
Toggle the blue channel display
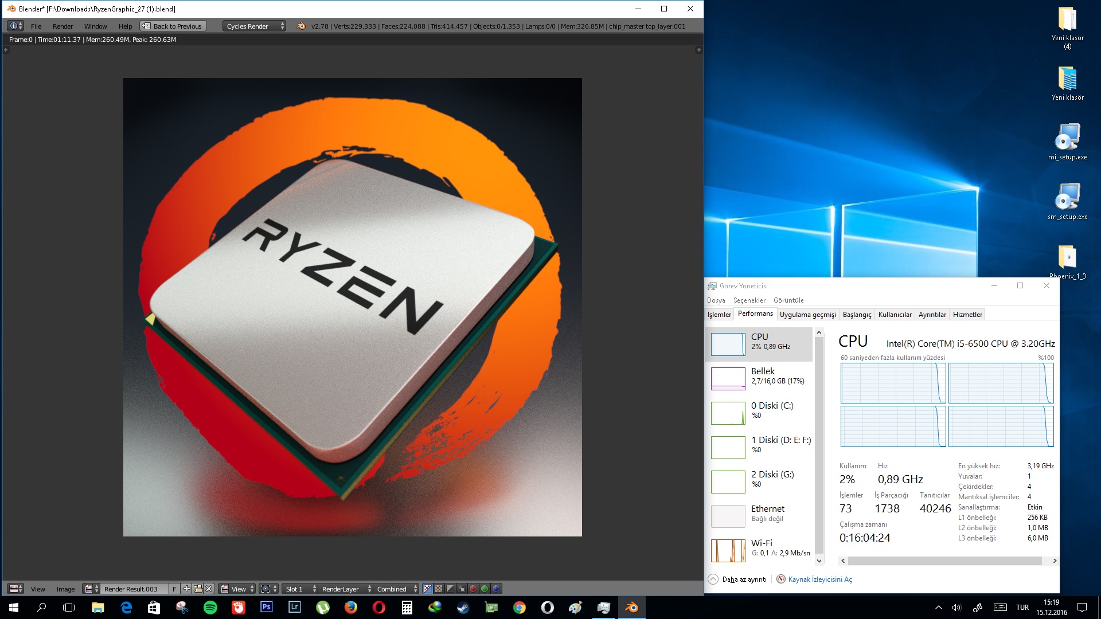[496, 589]
